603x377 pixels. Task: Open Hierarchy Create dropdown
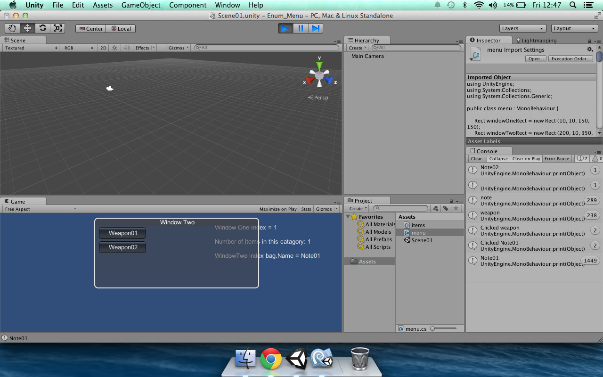tap(358, 48)
